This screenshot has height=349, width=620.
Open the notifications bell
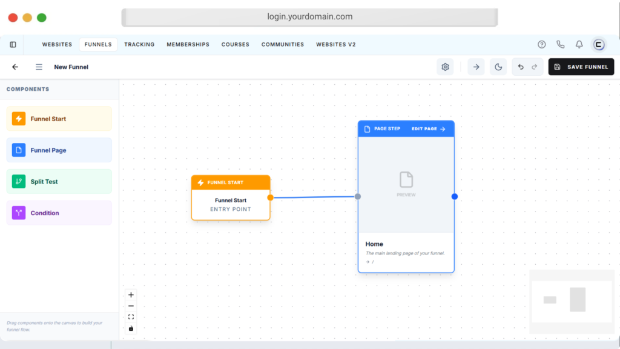[x=579, y=44]
